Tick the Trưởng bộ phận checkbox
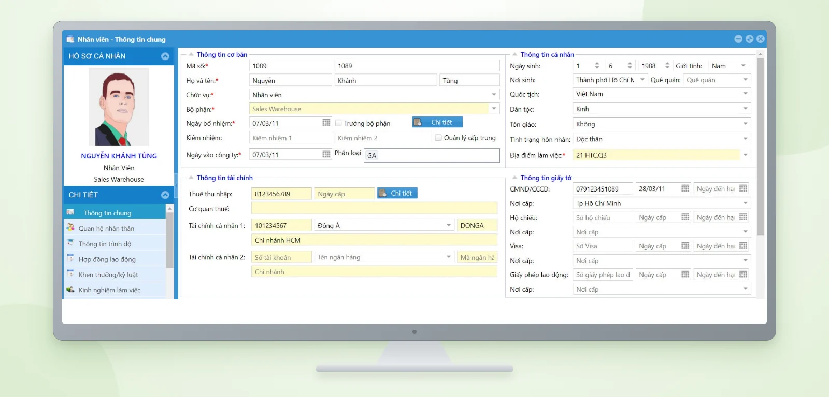829x397 pixels. pyautogui.click(x=338, y=123)
